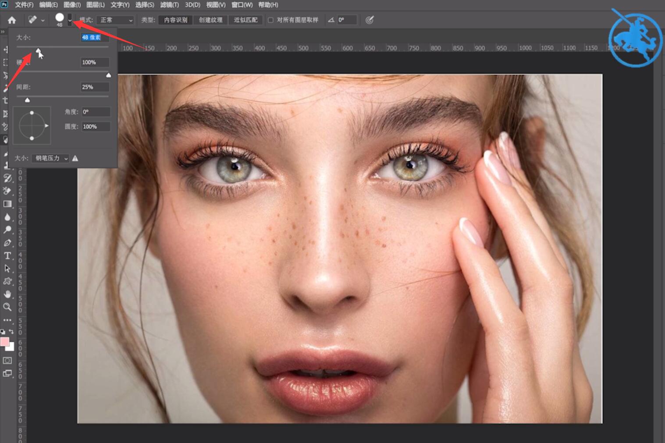Open the blend mode dropdown showing 正常
The width and height of the screenshot is (665, 443).
click(115, 20)
